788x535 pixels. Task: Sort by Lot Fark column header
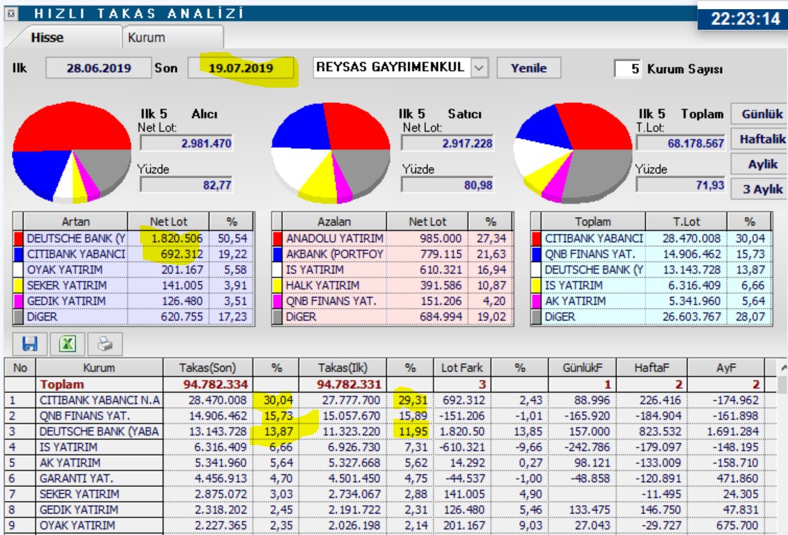point(462,368)
